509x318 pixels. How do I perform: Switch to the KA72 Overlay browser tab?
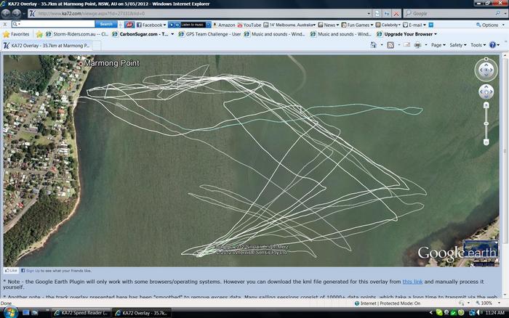coord(47,45)
